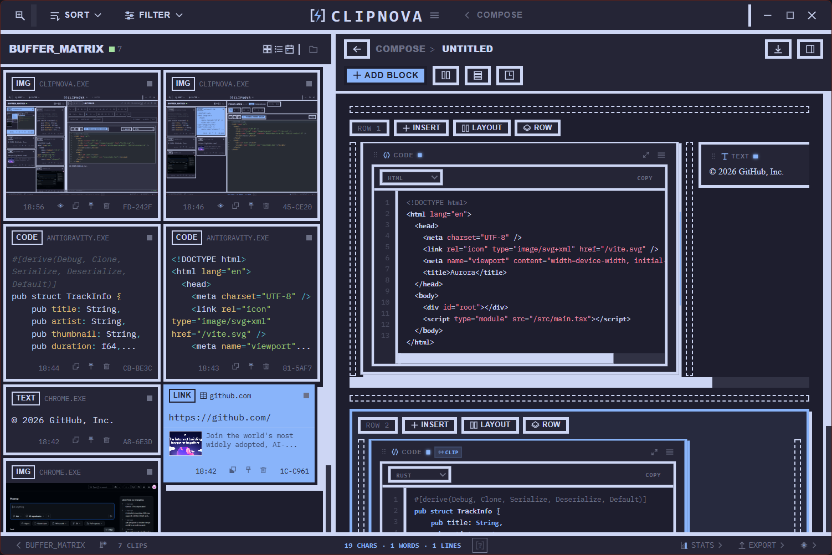Expand EXPORT in the status bar
This screenshot has width=832, height=555.
pyautogui.click(x=762, y=546)
